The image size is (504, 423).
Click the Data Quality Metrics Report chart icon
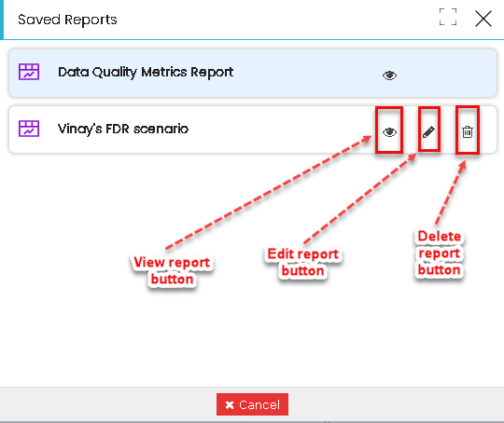29,72
